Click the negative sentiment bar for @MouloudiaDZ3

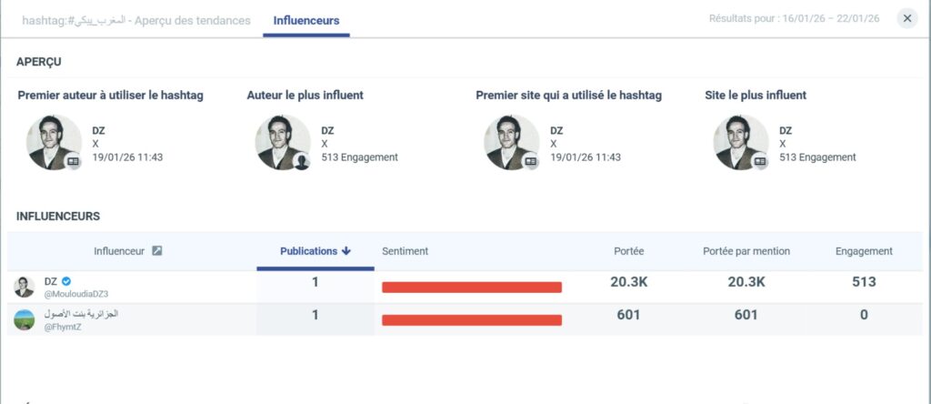(472, 288)
